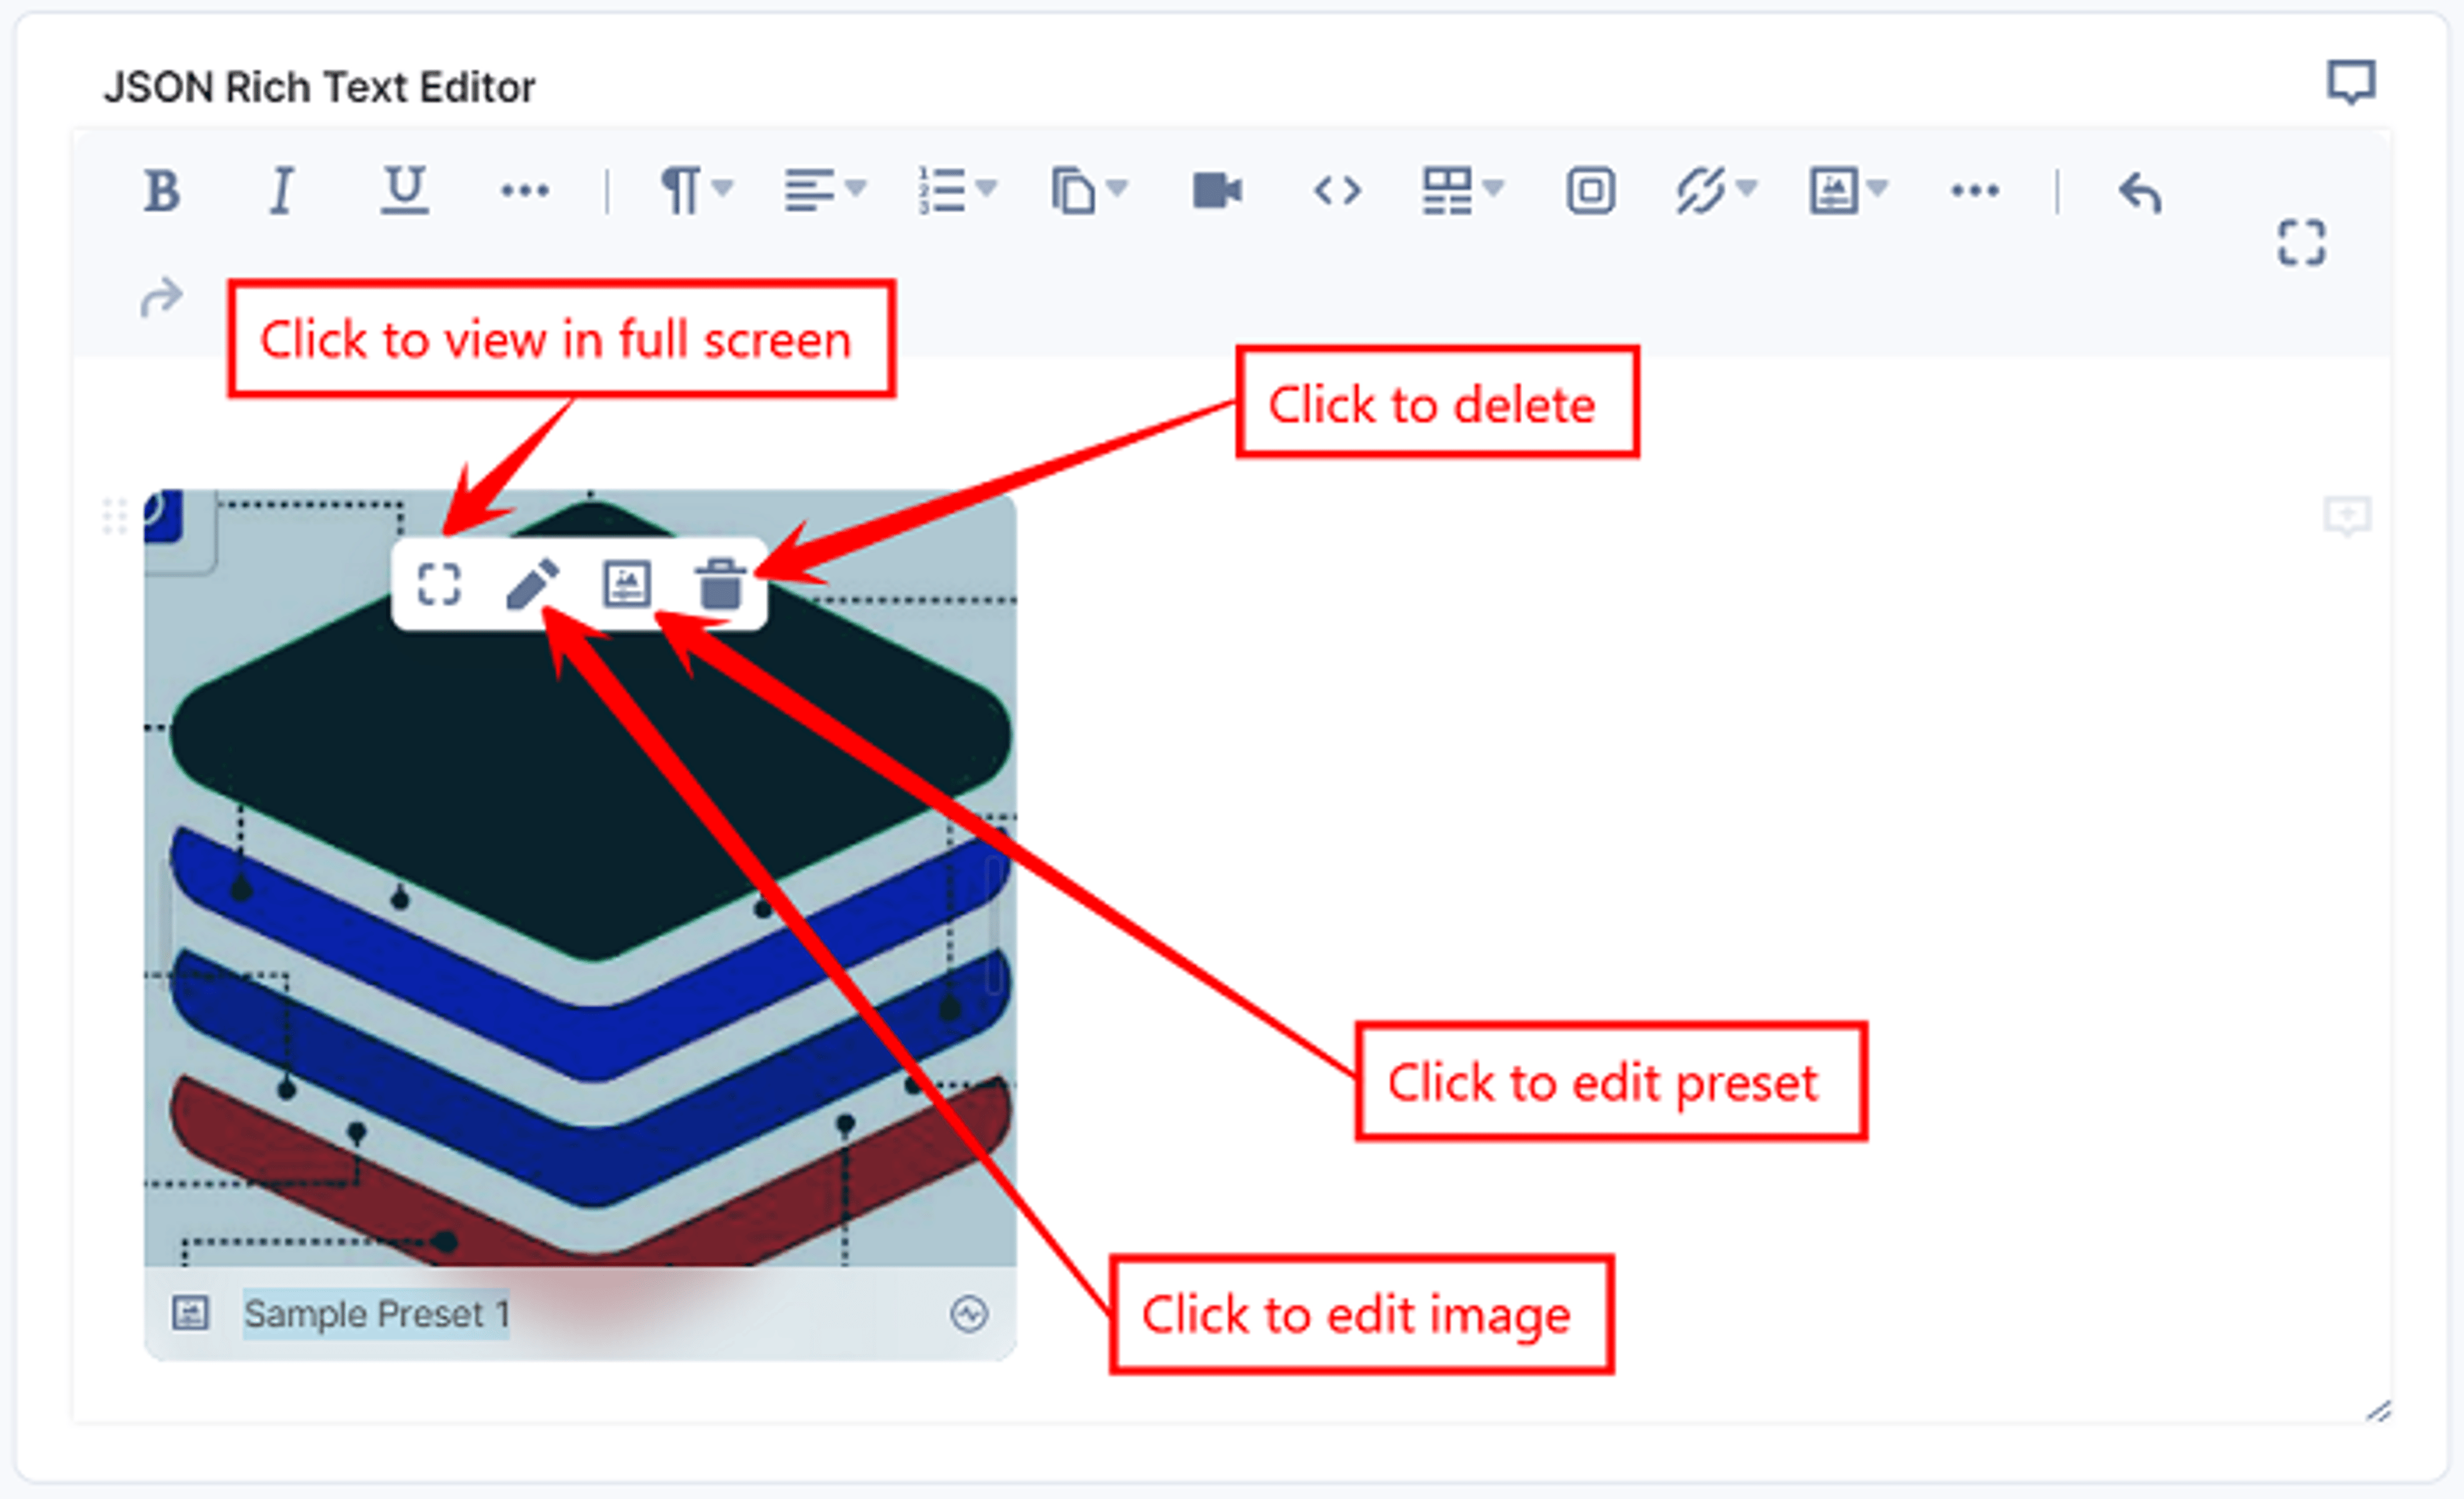Viewport: 2464px width, 1499px height.
Task: Open the paste/copy options dropdown
Action: [x=1089, y=190]
